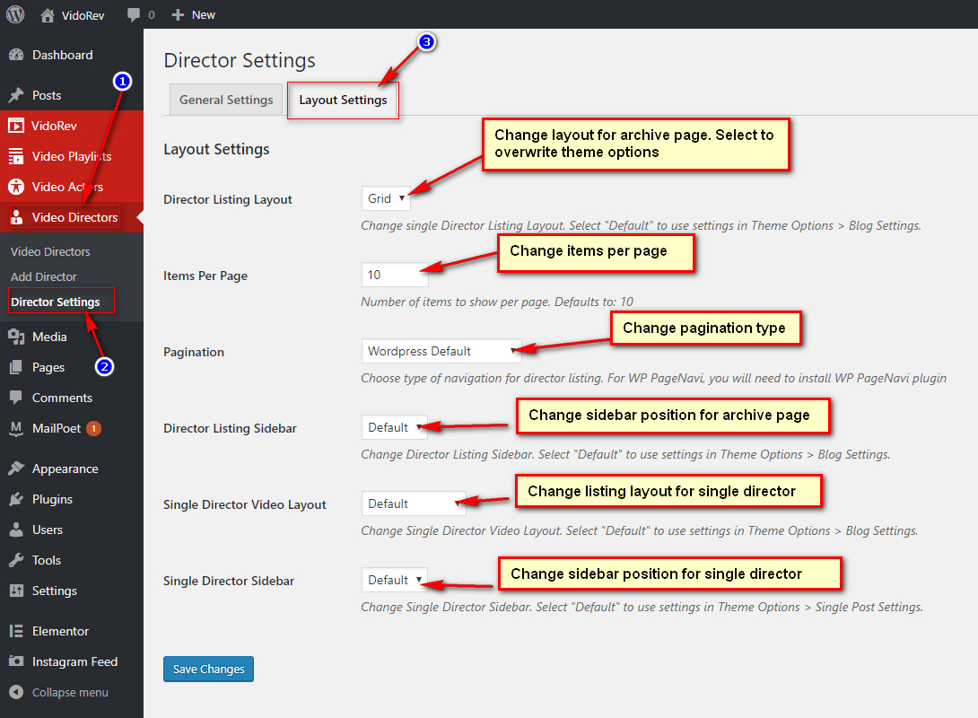Image resolution: width=978 pixels, height=718 pixels.
Task: Click the plus New content icon
Action: (x=178, y=14)
